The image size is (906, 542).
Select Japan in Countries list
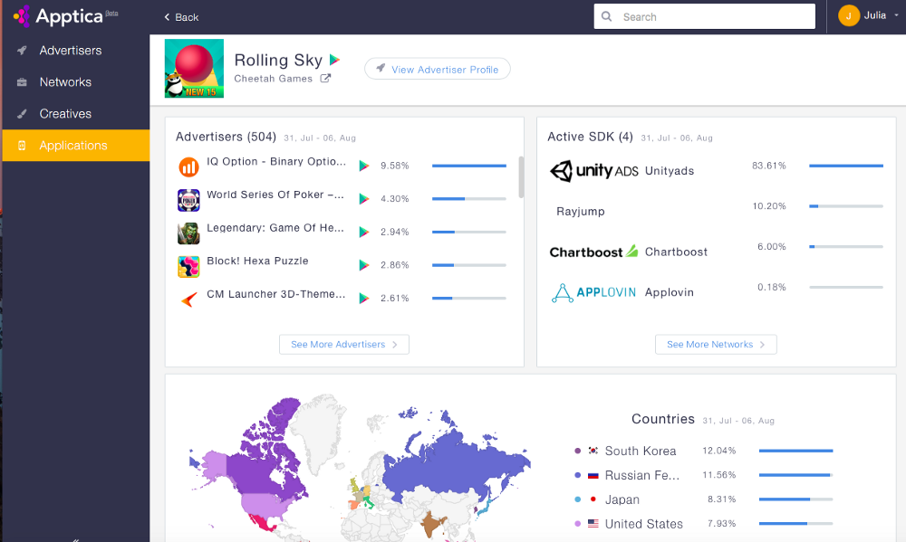[x=622, y=499]
